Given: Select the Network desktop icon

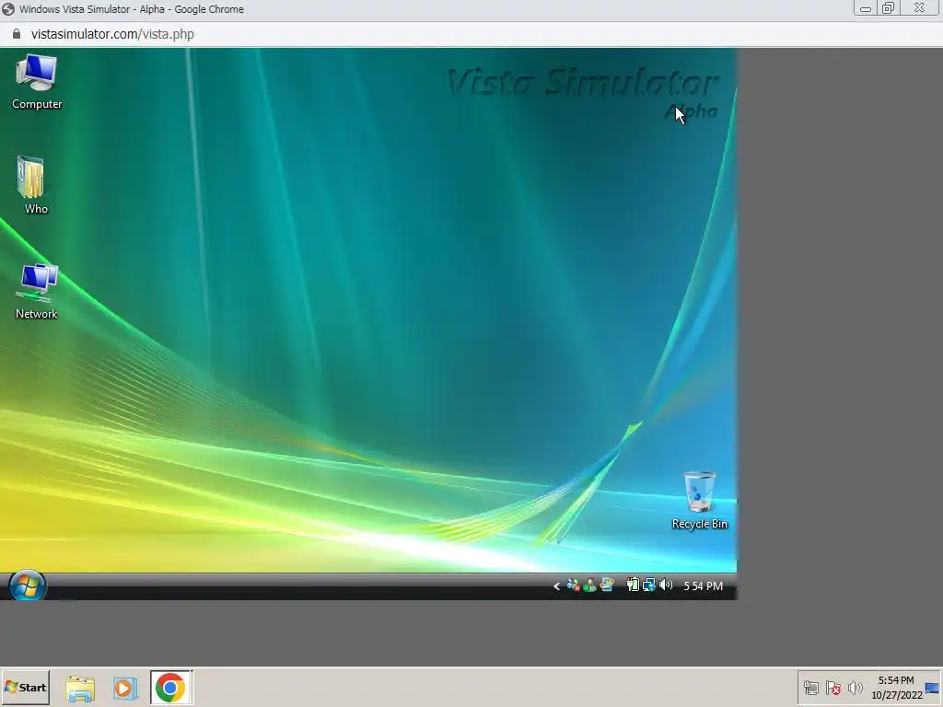Looking at the screenshot, I should click(x=37, y=292).
